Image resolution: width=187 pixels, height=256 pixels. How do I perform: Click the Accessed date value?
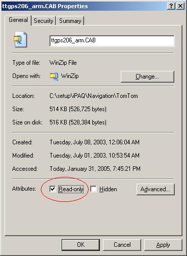[95, 169]
